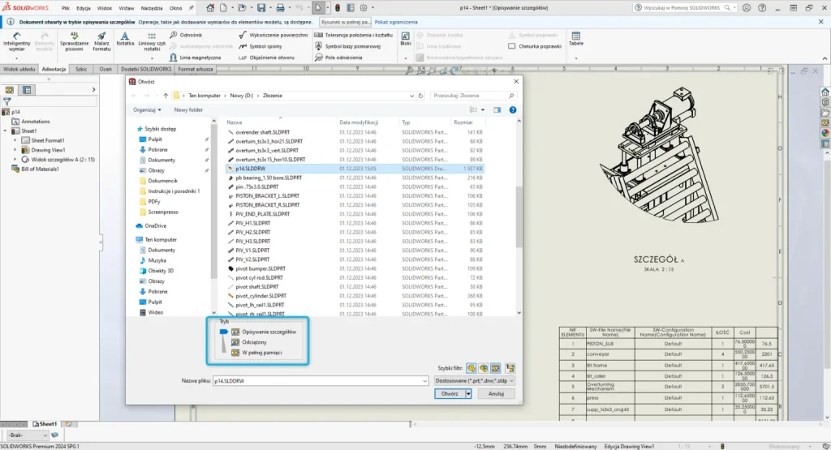
Task: Select Linia magnetyczna tool
Action: 195,58
